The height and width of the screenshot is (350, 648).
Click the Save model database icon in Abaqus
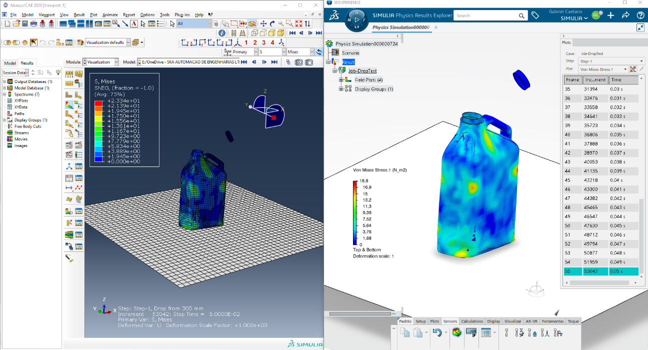tap(24, 23)
